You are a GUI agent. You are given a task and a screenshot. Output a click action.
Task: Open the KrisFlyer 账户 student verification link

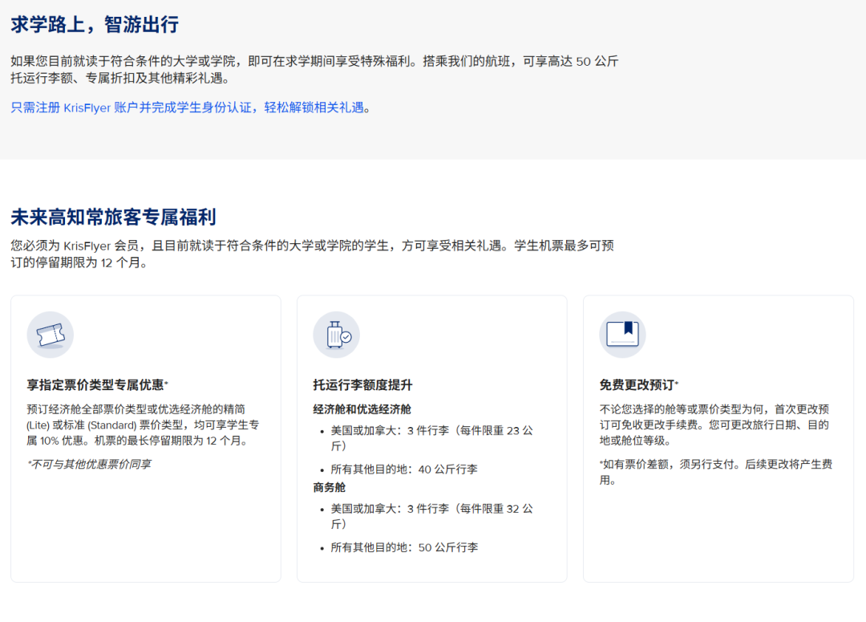[x=191, y=108]
